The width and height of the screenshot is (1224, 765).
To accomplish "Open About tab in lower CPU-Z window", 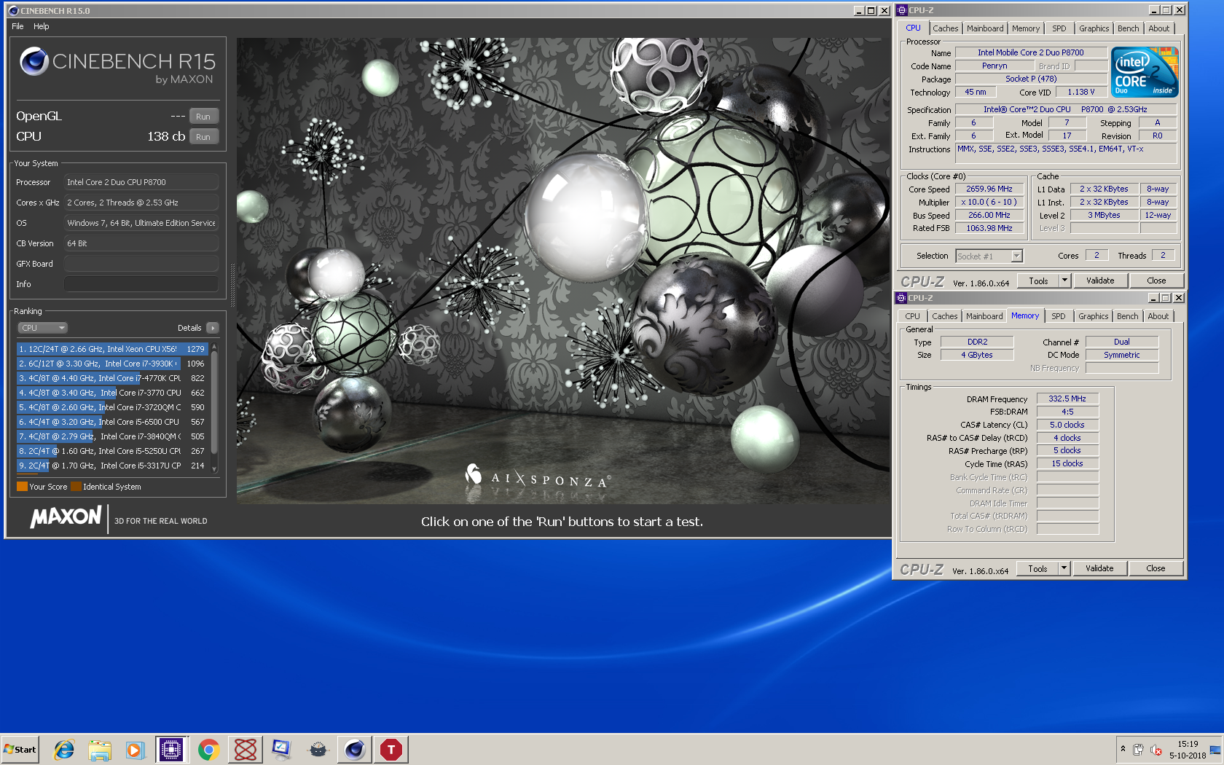I will pyautogui.click(x=1158, y=316).
